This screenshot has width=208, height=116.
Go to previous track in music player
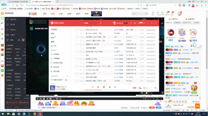pos(98,87)
